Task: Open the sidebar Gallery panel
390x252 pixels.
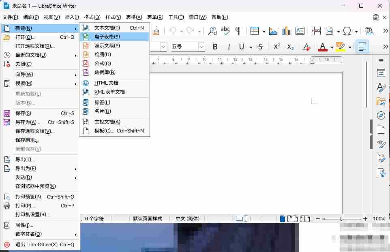Action: (x=381, y=101)
